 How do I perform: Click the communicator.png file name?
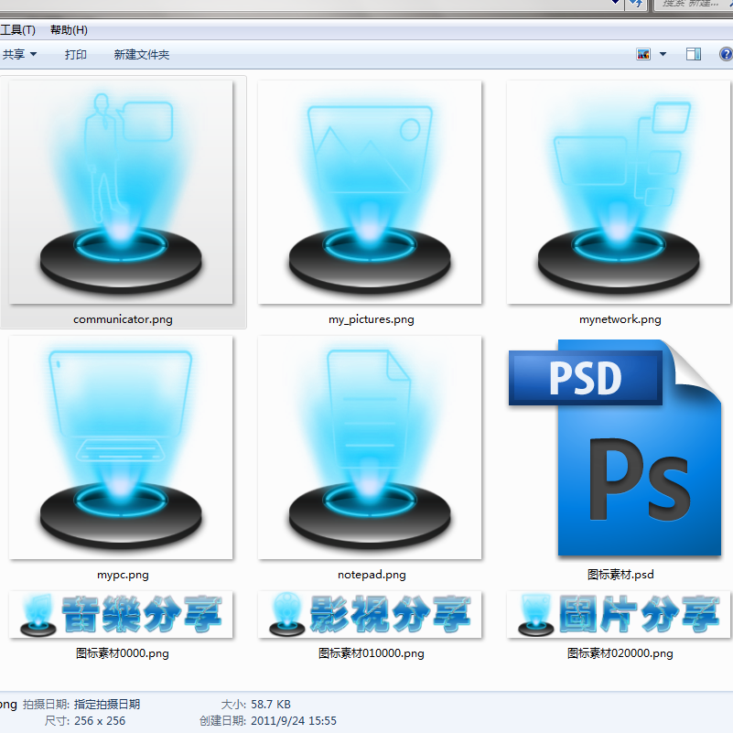pyautogui.click(x=123, y=319)
